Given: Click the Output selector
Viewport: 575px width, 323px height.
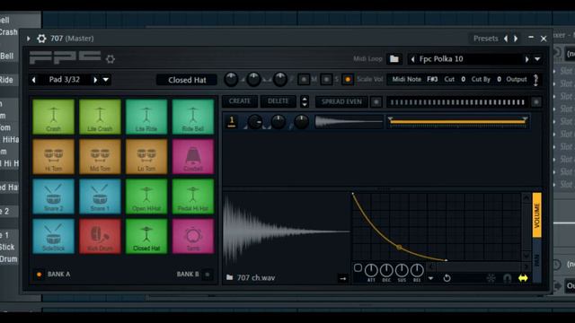Looking at the screenshot, I should 535,80.
